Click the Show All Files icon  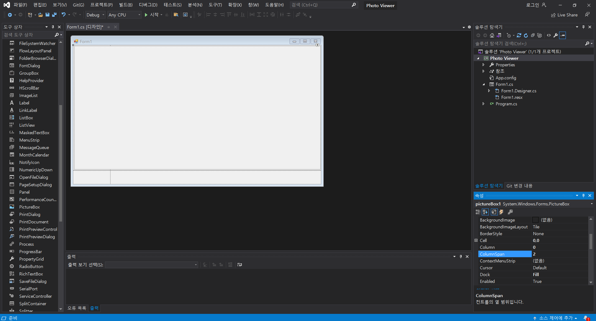click(540, 35)
